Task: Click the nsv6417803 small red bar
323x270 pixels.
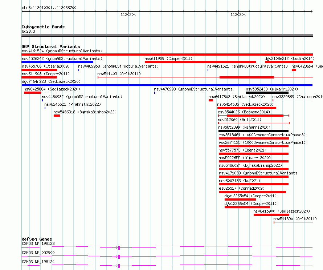Action: pyautogui.click(x=211, y=100)
